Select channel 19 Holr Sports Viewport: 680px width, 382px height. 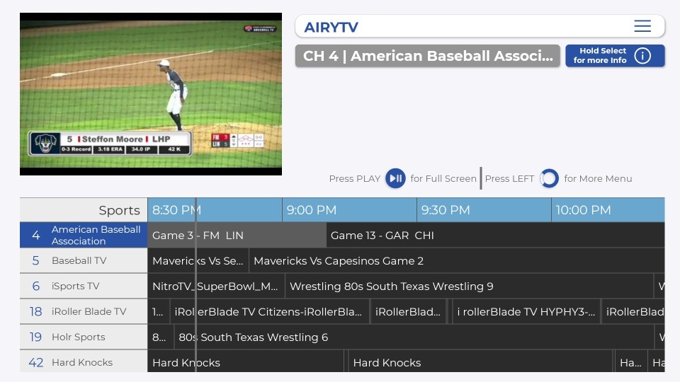tap(84, 337)
